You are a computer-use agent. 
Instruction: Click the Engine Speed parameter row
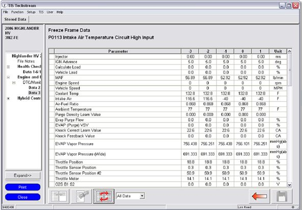(168, 83)
